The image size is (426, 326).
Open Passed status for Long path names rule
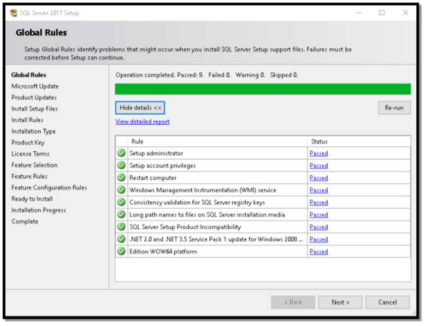click(x=319, y=215)
